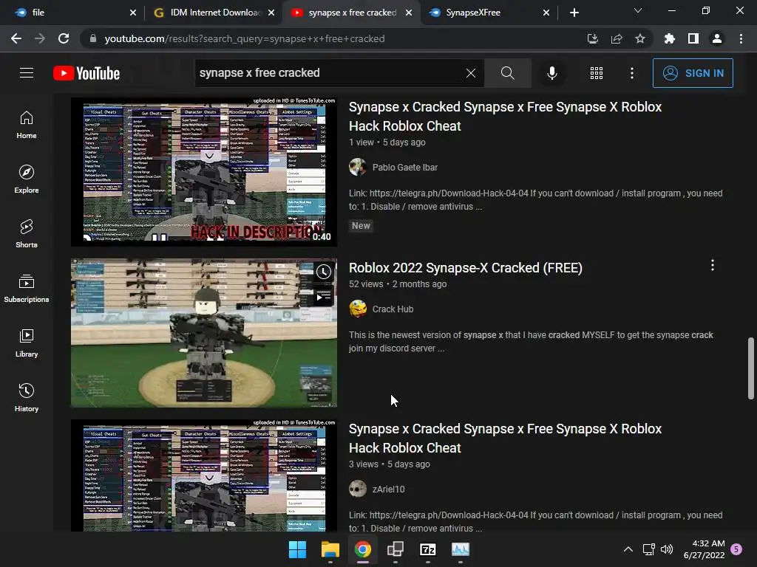
Task: Open Explore in sidebar
Action: 27,179
